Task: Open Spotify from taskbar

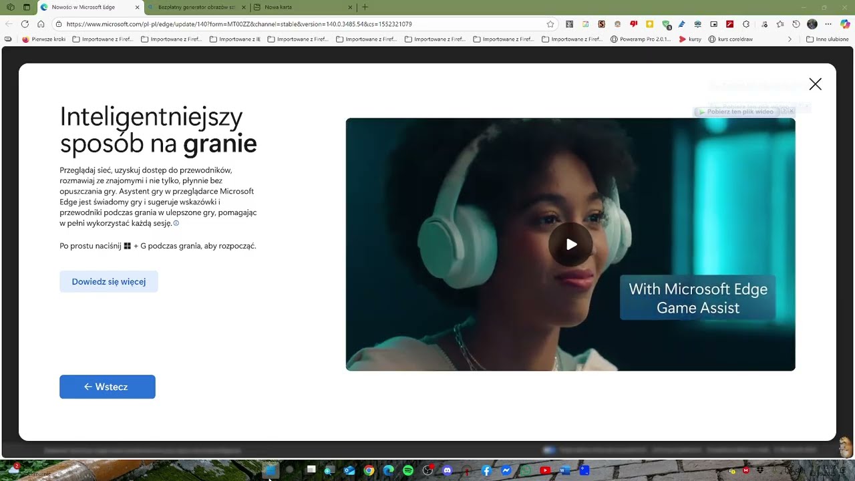Action: pos(408,470)
